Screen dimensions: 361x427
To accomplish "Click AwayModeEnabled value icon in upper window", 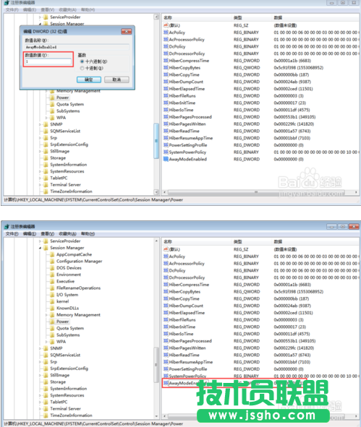I will pyautogui.click(x=166, y=159).
